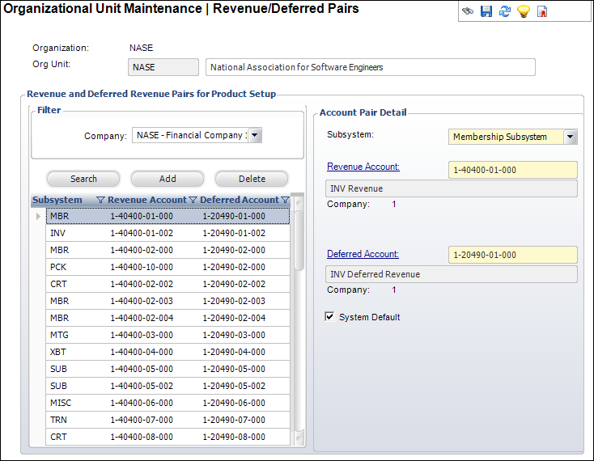This screenshot has height=461, width=594.
Task: Click the blue refresh arrows icon
Action: pyautogui.click(x=505, y=11)
